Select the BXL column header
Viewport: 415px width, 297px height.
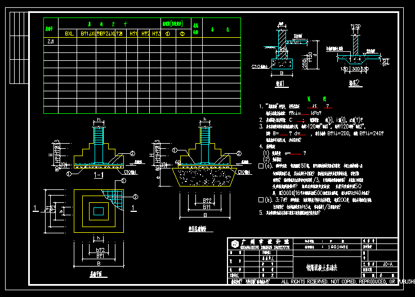pyautogui.click(x=69, y=34)
